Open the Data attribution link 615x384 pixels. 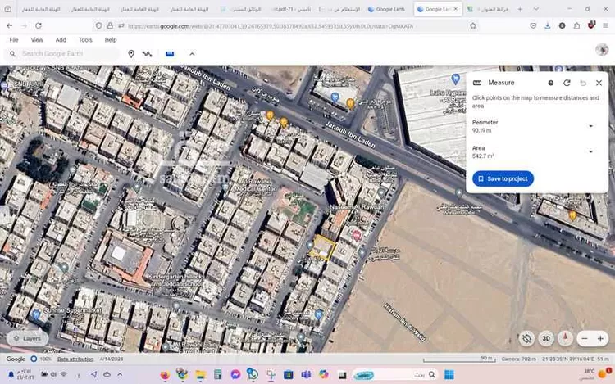tap(75, 359)
